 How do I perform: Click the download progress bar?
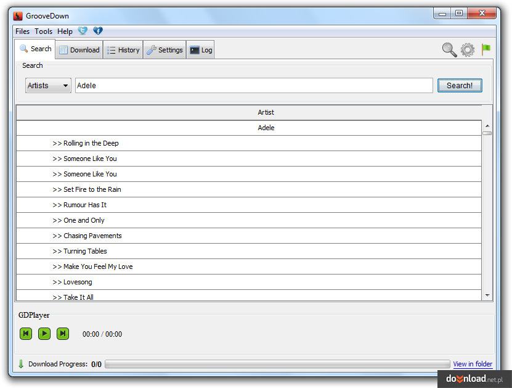pos(277,364)
